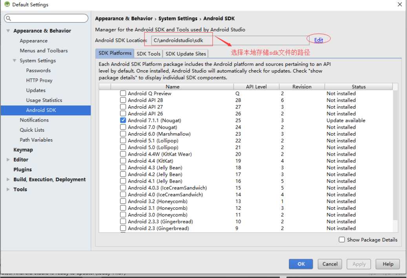Tick the Android Q Preview checkbox
This screenshot has width=407, height=278.
123,93
